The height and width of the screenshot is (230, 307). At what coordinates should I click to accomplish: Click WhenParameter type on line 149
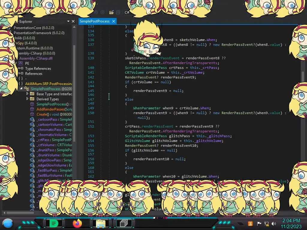[147, 108]
